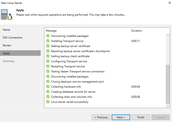Click the success icon for Creating database records
172x122 pixels.
48,92
